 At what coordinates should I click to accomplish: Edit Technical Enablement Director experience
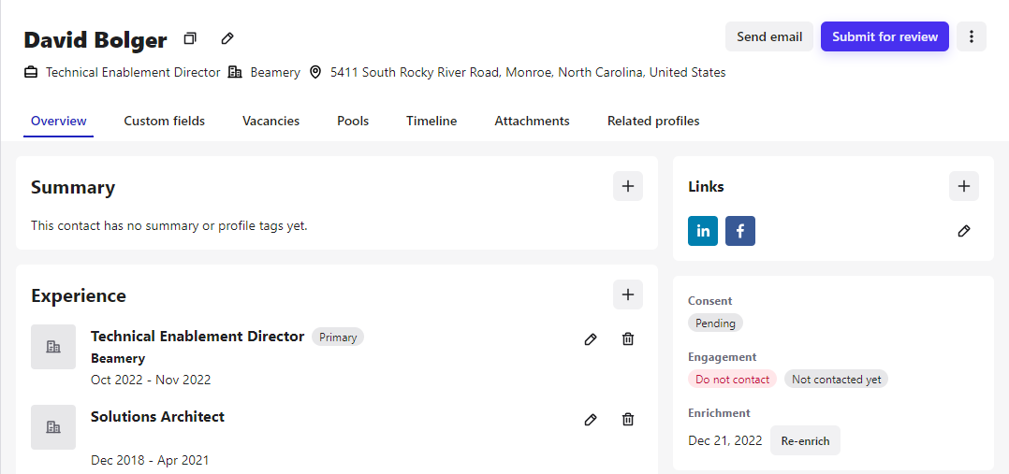(x=591, y=339)
